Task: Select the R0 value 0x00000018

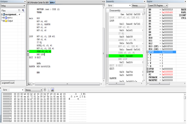Action: pos(167,10)
